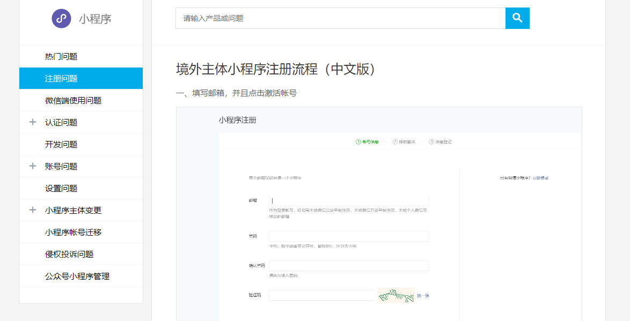Click the 确认密码 input field
Viewport: 630px width, 321px height.
click(x=349, y=266)
